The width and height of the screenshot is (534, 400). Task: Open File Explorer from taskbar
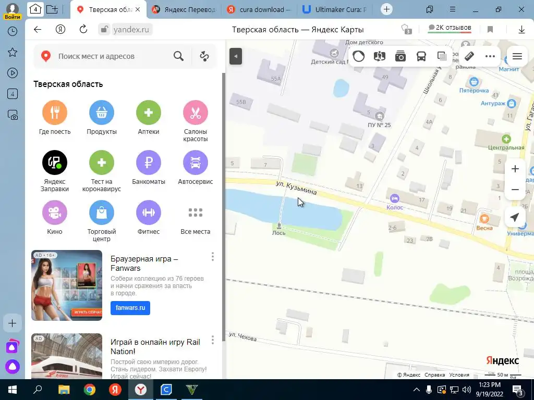64,390
